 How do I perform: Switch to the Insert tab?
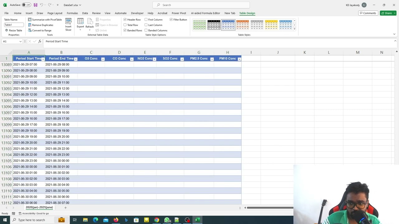(29, 13)
